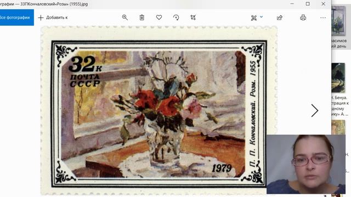
Task: Open the three-dots more options menu
Action: [323, 18]
